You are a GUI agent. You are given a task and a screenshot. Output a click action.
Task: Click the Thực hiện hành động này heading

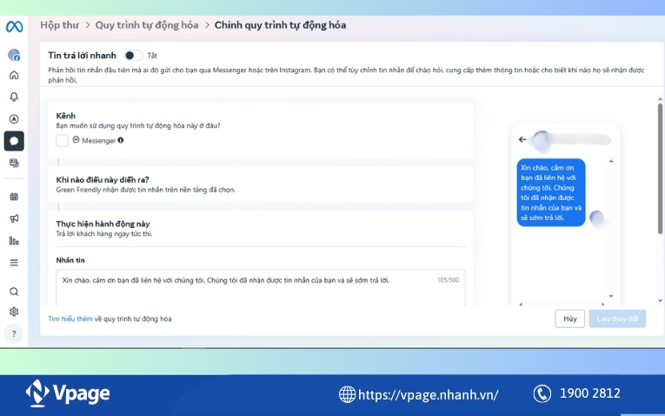(x=103, y=224)
